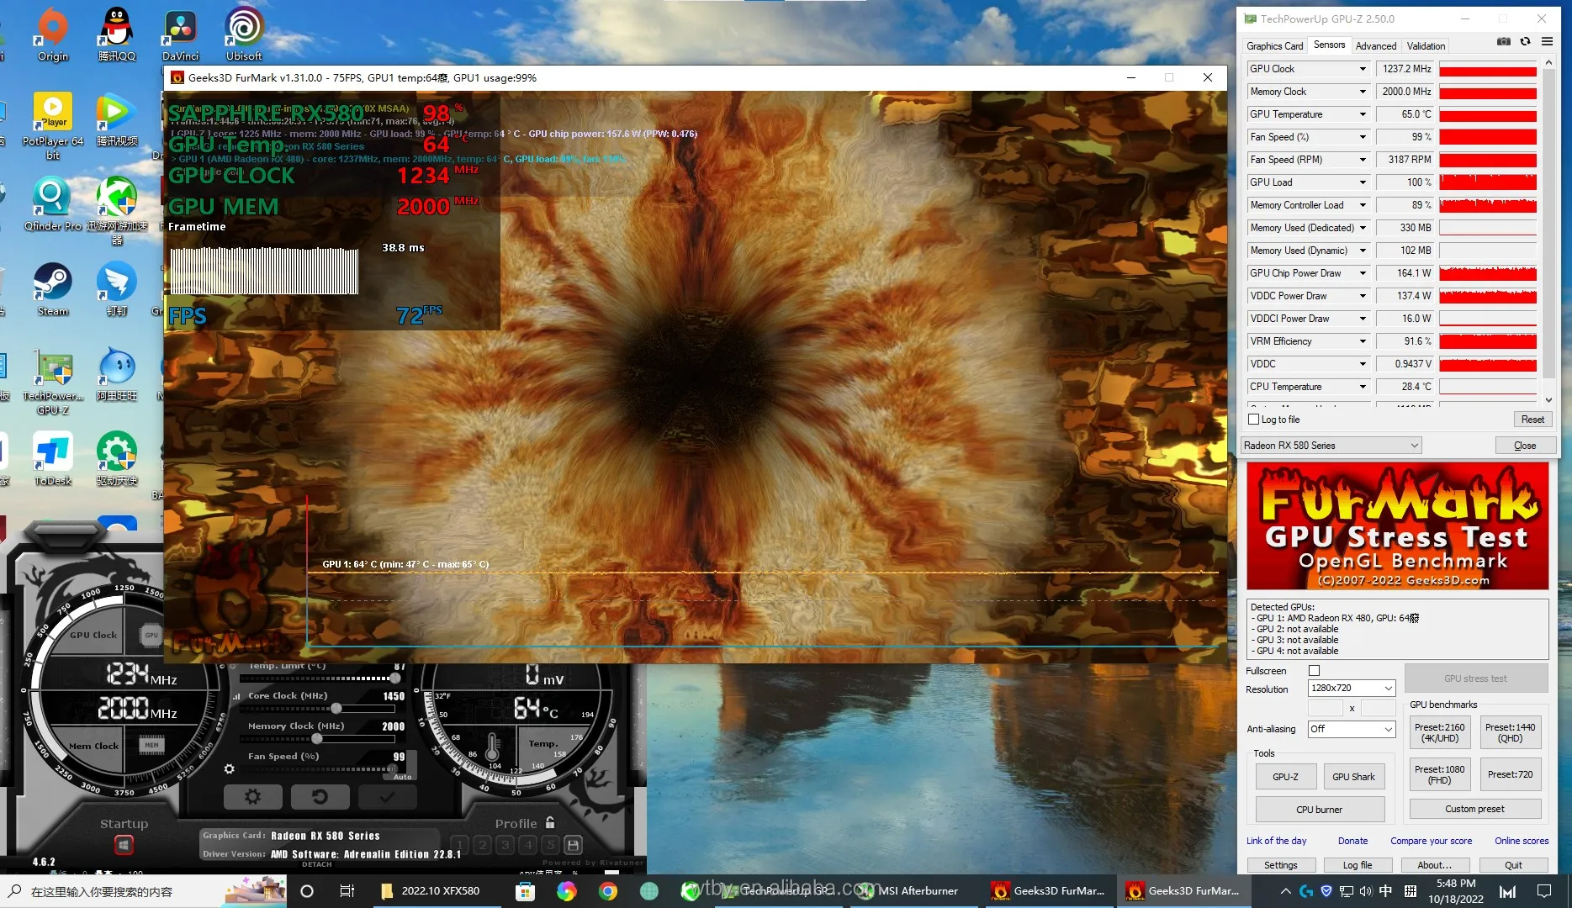Open the Radeon RX 580 Series GPU selector

tap(1331, 446)
